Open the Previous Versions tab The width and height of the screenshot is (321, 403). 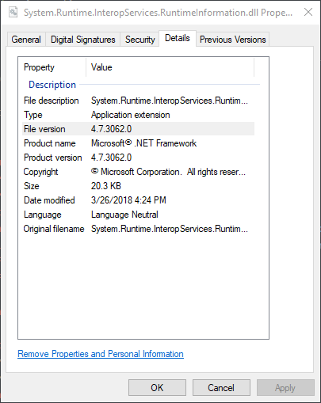click(x=232, y=40)
